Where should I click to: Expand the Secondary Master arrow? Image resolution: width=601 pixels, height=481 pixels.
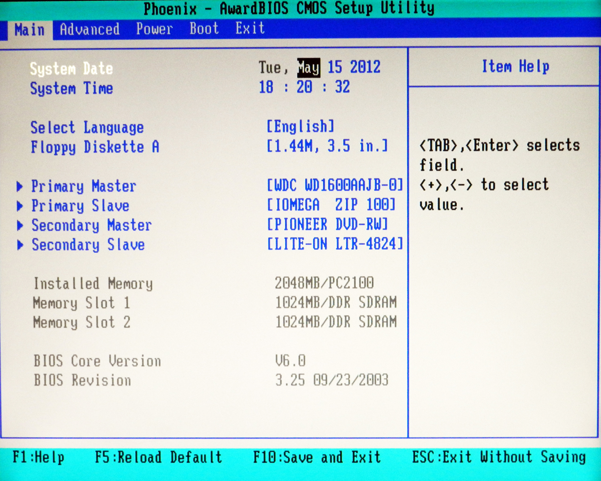pyautogui.click(x=20, y=225)
